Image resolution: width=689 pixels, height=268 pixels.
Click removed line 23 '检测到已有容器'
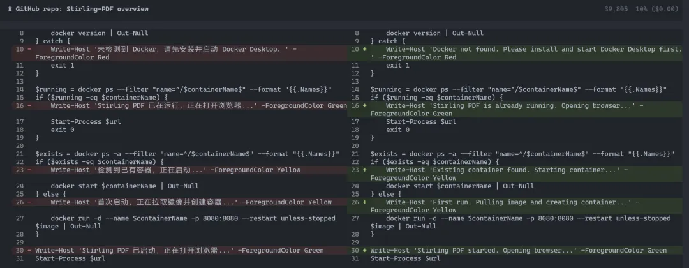click(179, 170)
